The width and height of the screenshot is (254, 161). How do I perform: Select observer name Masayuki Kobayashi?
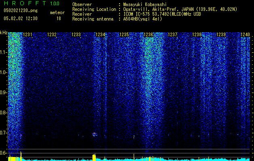[x=145, y=5]
